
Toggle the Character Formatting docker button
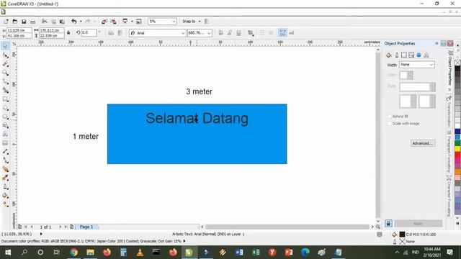click(282, 33)
